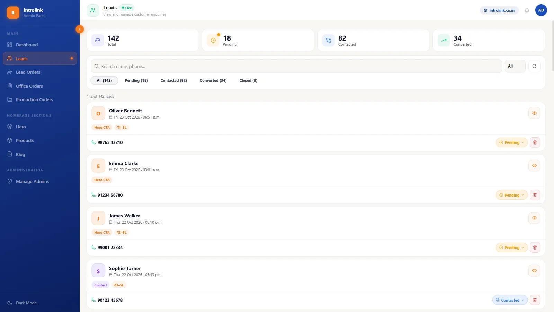The height and width of the screenshot is (312, 554).
Task: Open Sophie Turner's Contacted status dropdown
Action: [x=510, y=300]
